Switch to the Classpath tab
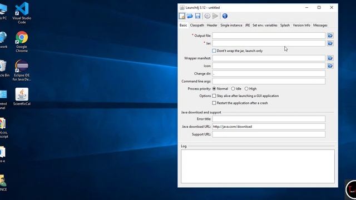This screenshot has width=356, height=200. 197,25
